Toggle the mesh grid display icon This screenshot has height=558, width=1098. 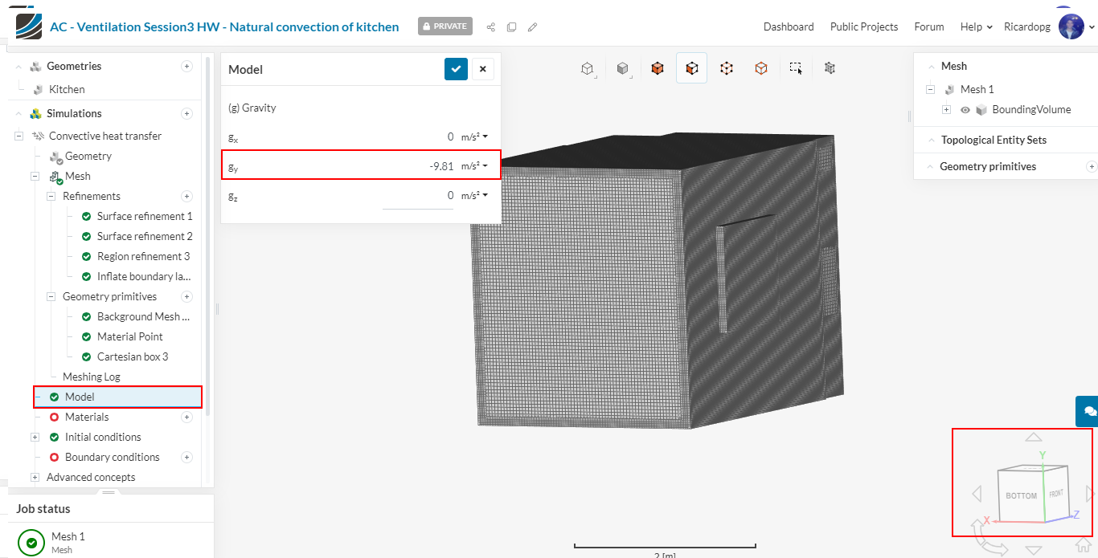[x=830, y=69]
